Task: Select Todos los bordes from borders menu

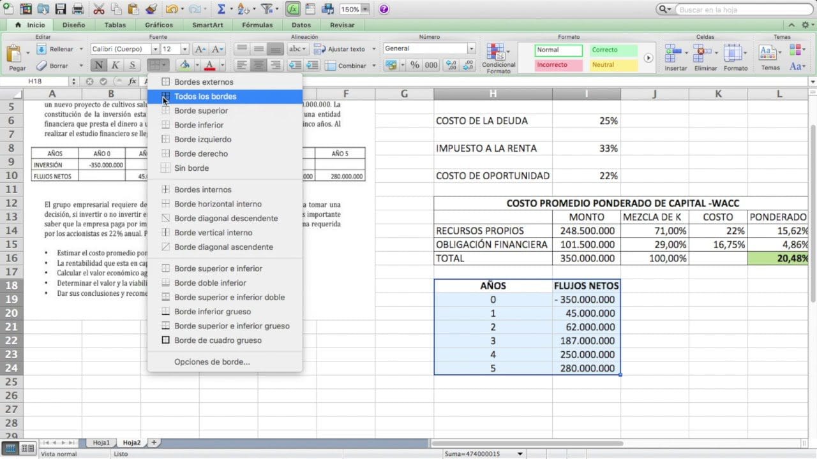Action: [x=204, y=97]
